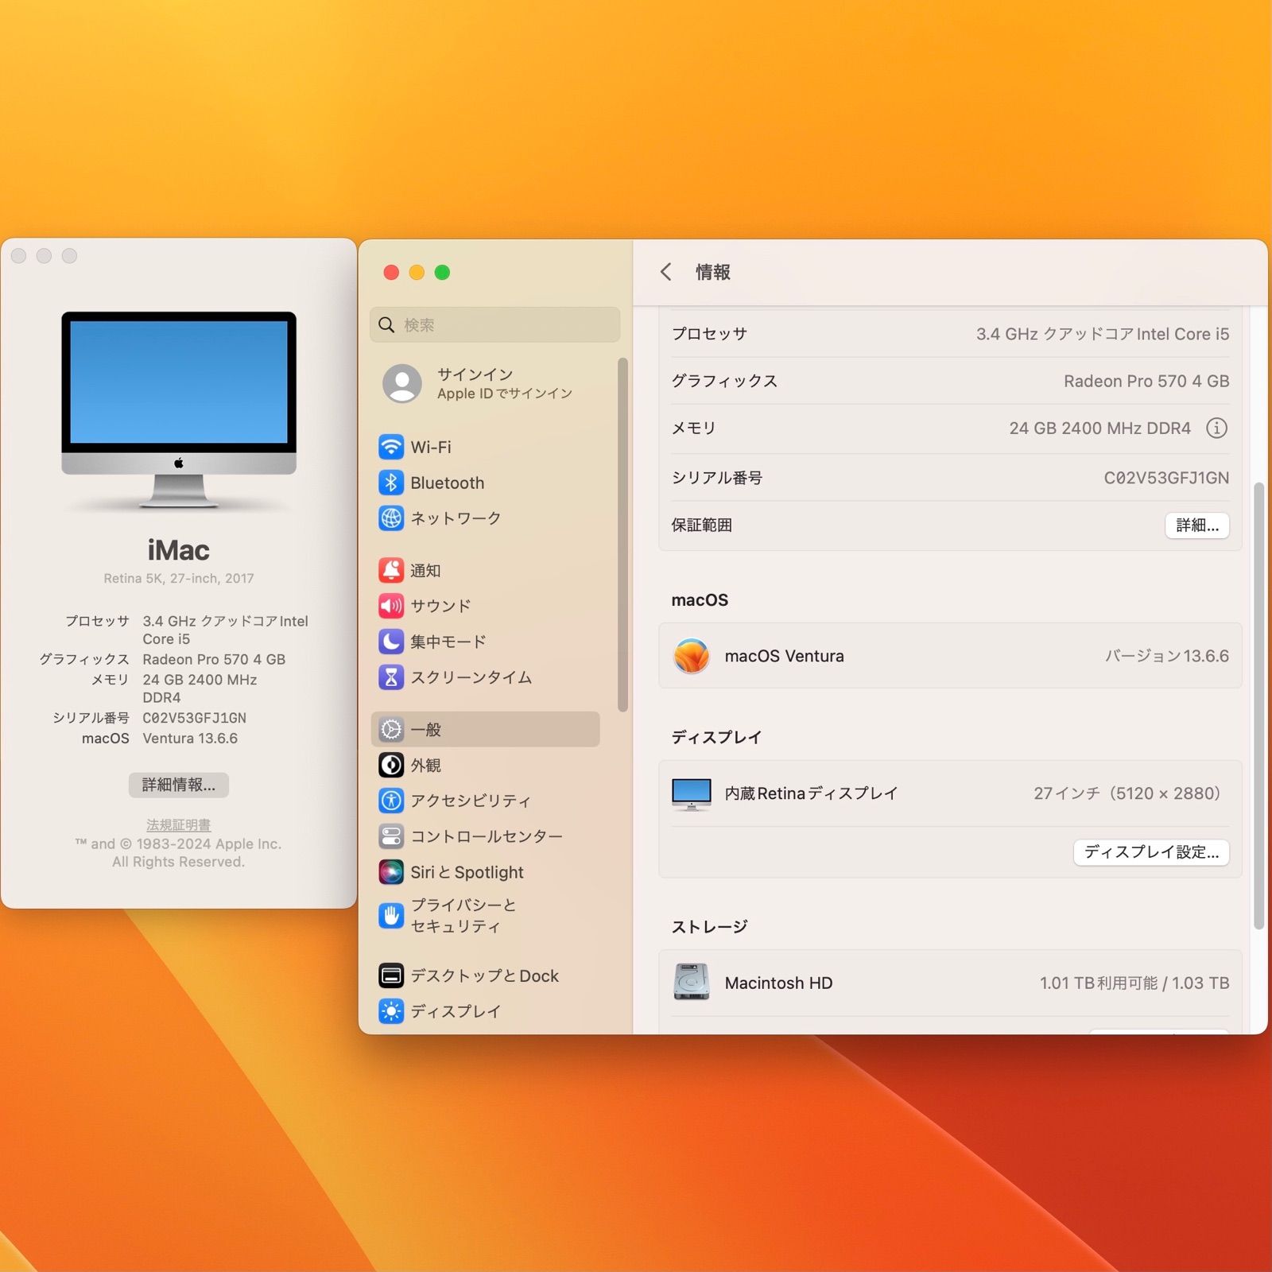Screen dimensions: 1272x1272
Task: Click 3.4 GHz クアッドコア Intel Core i5 in 情報 pane
Action: click(1103, 334)
